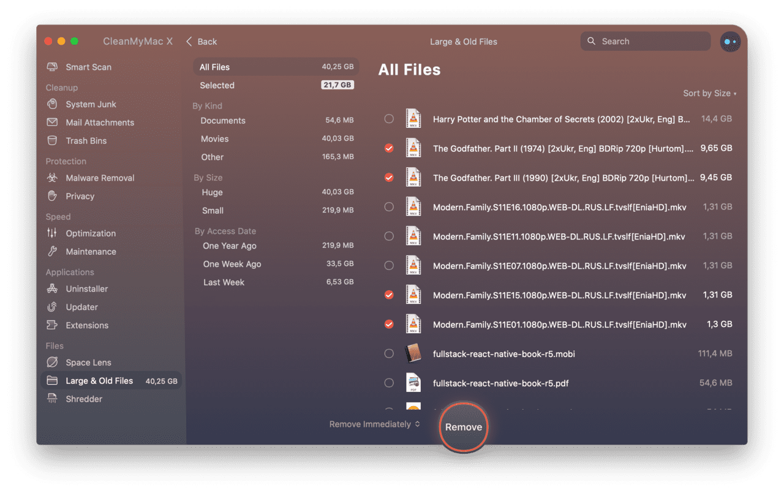
Task: Check the fullstack-react-native-book-r5.mobi checkbox
Action: (389, 353)
